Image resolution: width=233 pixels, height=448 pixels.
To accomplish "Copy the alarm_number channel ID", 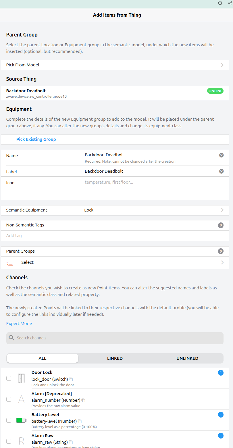I will [x=83, y=400].
